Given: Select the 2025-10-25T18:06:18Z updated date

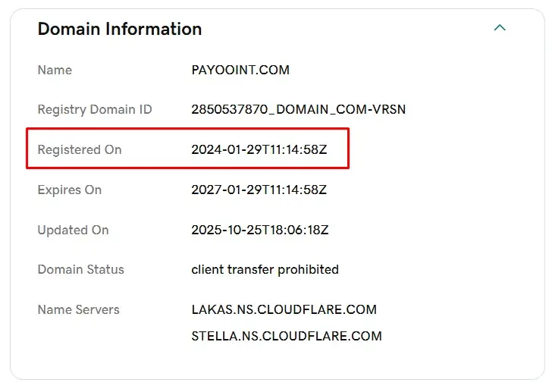Looking at the screenshot, I should tap(260, 230).
